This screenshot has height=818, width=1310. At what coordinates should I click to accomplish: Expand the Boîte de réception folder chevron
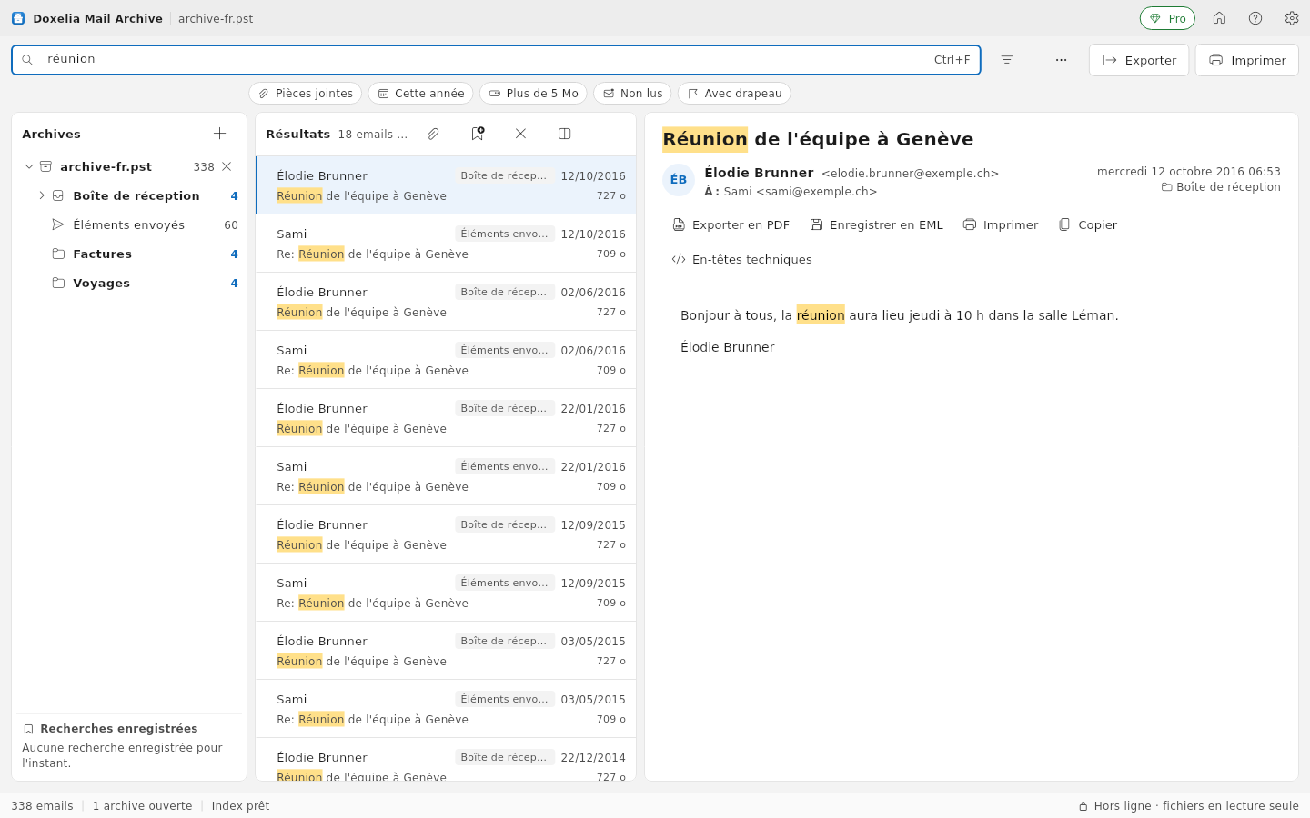pos(42,195)
